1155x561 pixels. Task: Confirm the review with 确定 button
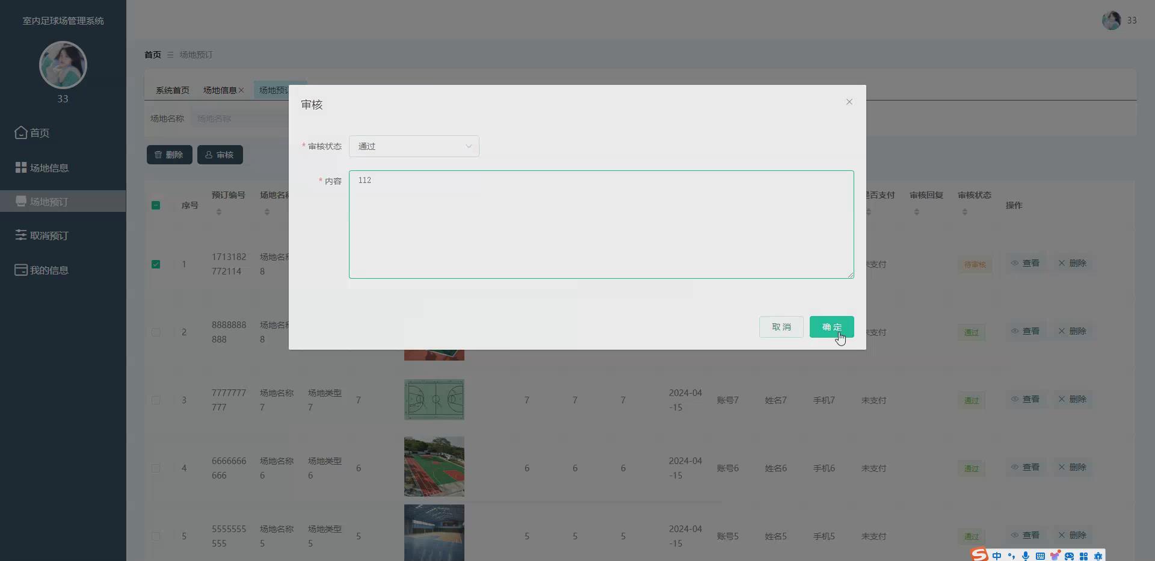click(831, 327)
